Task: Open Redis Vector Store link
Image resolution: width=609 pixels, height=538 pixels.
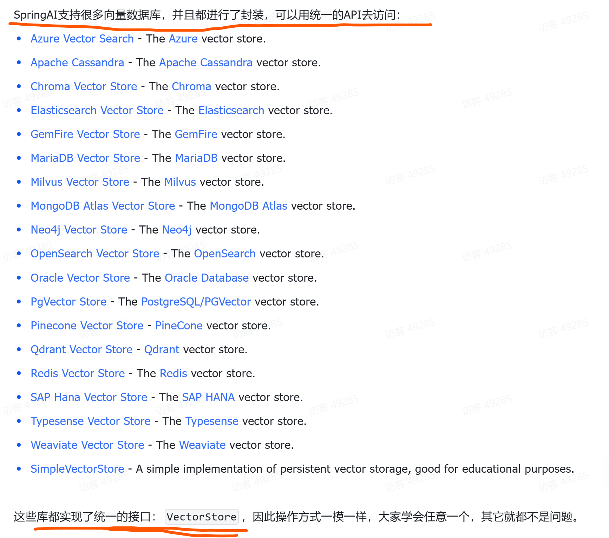Action: (78, 373)
